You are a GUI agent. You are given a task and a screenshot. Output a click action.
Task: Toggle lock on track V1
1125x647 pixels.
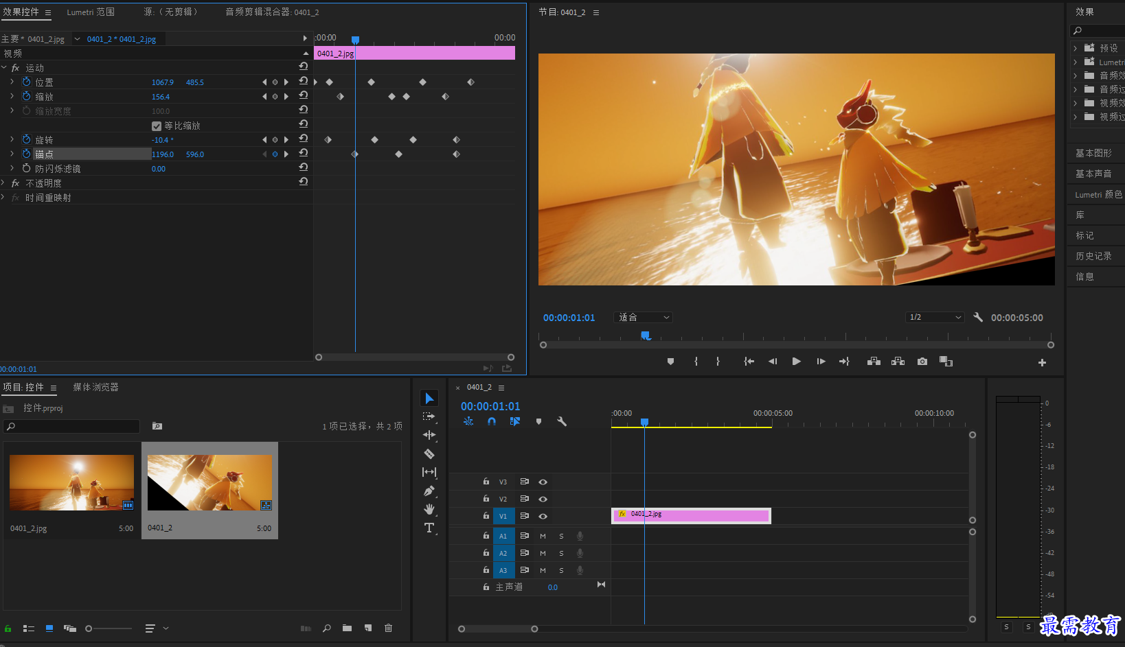pyautogui.click(x=486, y=515)
